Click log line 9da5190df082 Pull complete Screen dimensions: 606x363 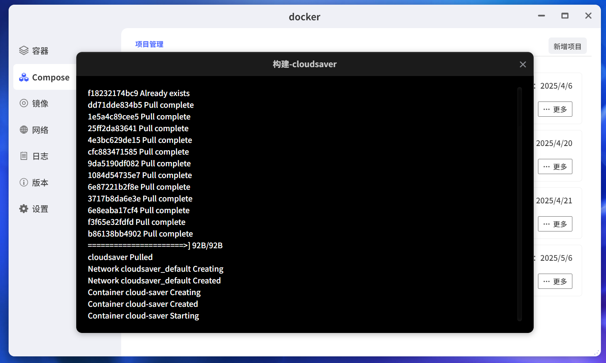tap(139, 164)
